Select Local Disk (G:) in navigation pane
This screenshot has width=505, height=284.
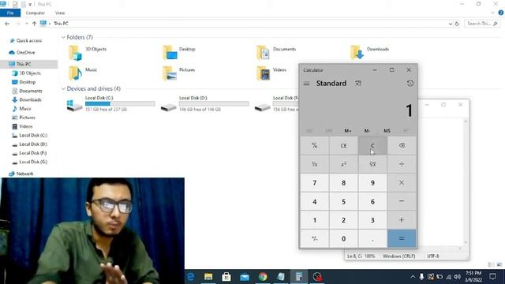pyautogui.click(x=33, y=162)
